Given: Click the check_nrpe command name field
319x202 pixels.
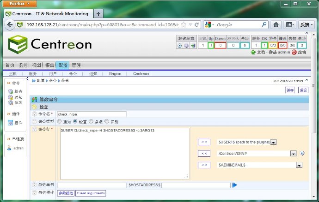Looking at the screenshot, I should (x=92, y=114).
